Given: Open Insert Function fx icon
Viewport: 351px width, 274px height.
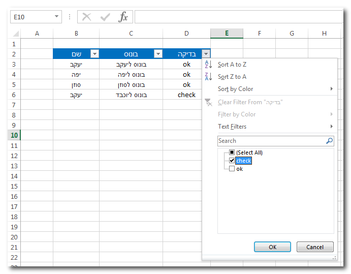Looking at the screenshot, I should pyautogui.click(x=123, y=17).
